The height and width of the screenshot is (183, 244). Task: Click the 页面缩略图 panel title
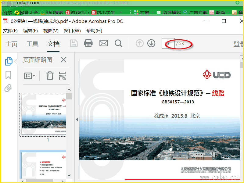coord(38,60)
